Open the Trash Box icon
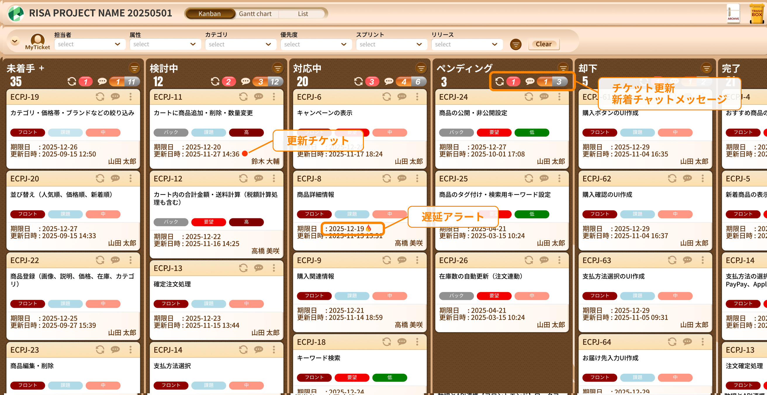Viewport: 767px width, 395px height. pyautogui.click(x=756, y=14)
